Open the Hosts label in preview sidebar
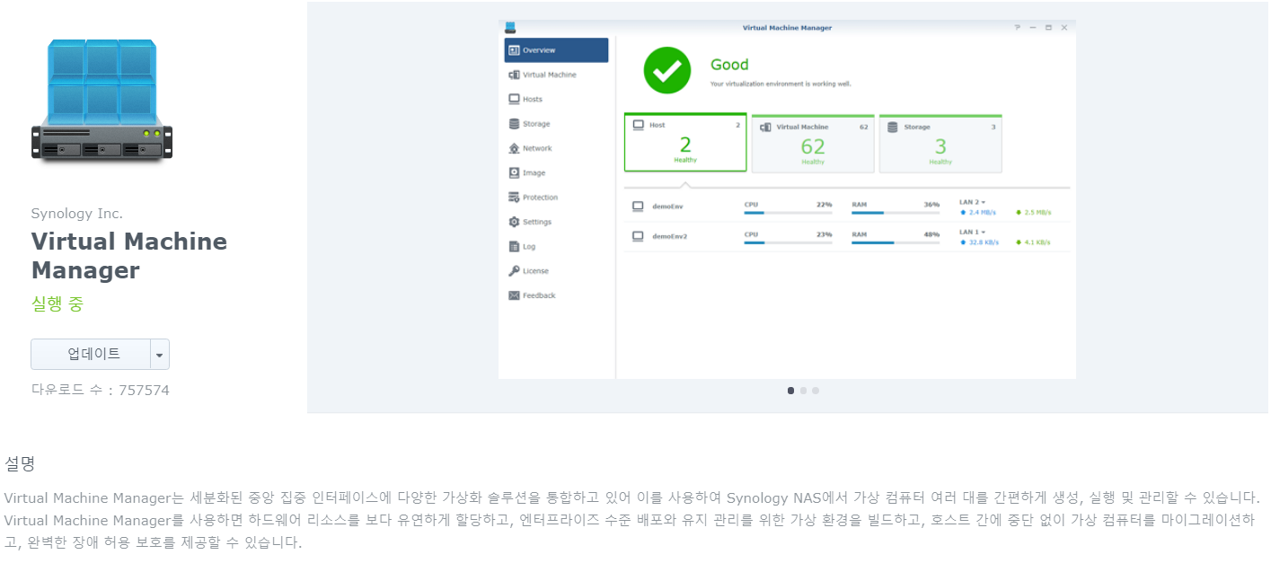Image resolution: width=1271 pixels, height=572 pixels. tap(533, 100)
